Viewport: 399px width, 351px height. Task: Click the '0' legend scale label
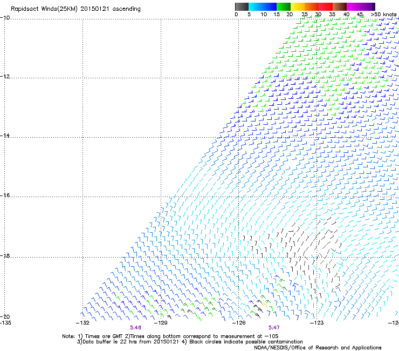click(236, 14)
